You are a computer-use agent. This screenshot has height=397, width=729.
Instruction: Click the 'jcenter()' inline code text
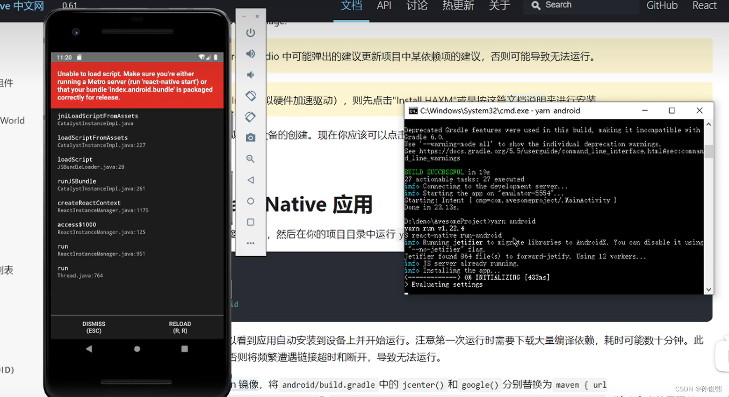pyautogui.click(x=423, y=385)
